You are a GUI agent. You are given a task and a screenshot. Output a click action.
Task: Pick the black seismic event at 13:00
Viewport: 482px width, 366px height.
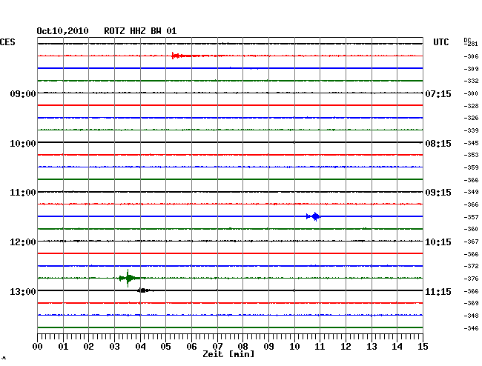pyautogui.click(x=143, y=290)
